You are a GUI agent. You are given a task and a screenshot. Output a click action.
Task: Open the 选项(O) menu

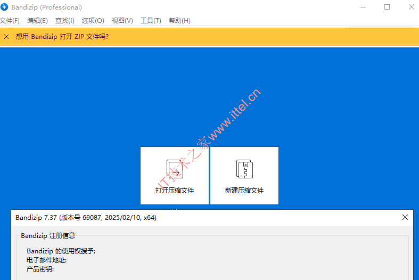click(93, 21)
